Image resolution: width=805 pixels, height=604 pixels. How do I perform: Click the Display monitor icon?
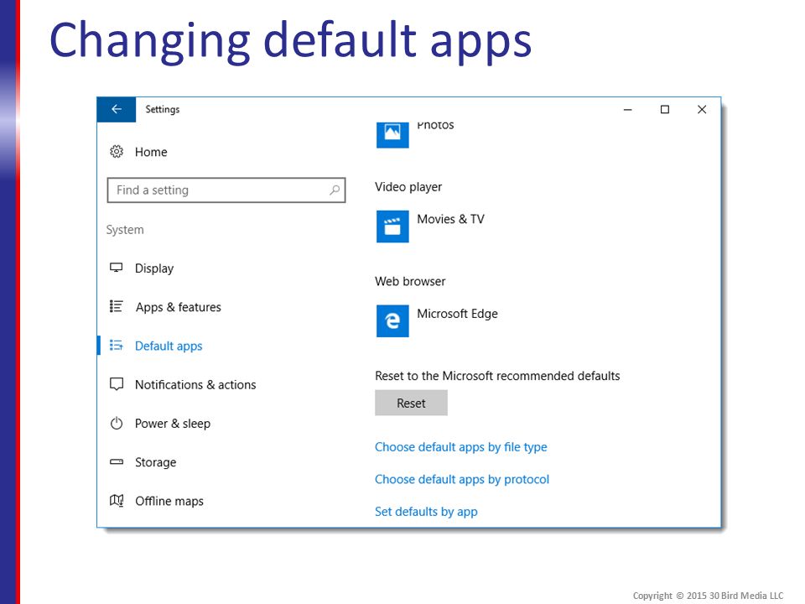pyautogui.click(x=117, y=268)
